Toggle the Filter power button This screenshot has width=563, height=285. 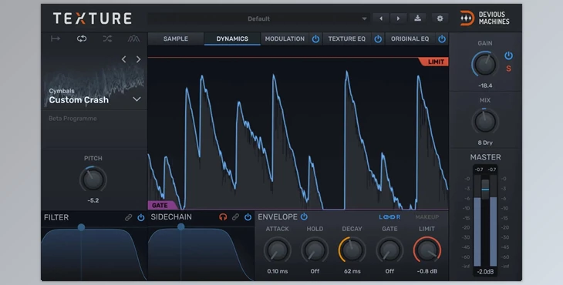[x=140, y=217]
